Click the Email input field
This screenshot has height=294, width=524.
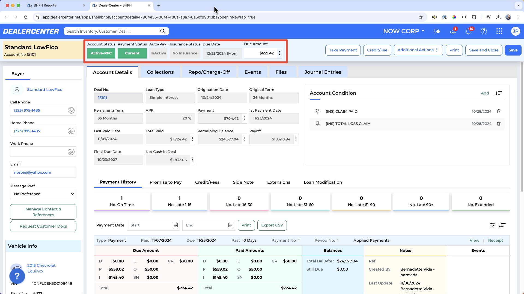[x=43, y=172]
